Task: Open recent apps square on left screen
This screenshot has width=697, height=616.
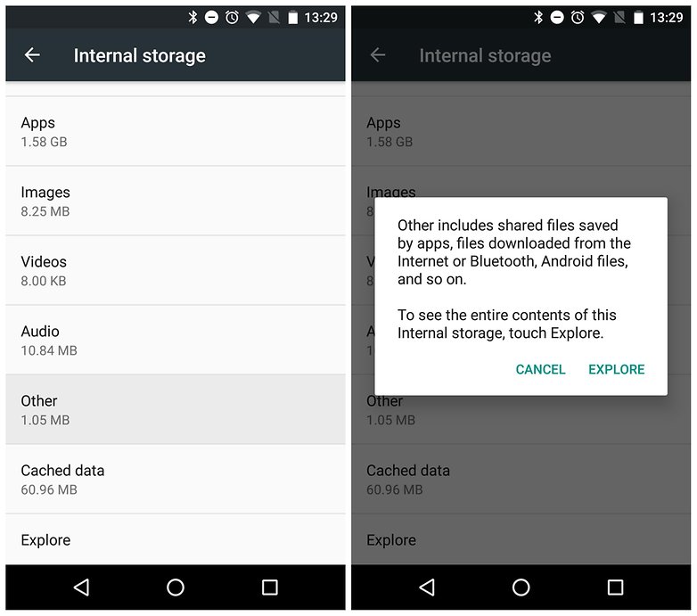Action: click(x=270, y=587)
